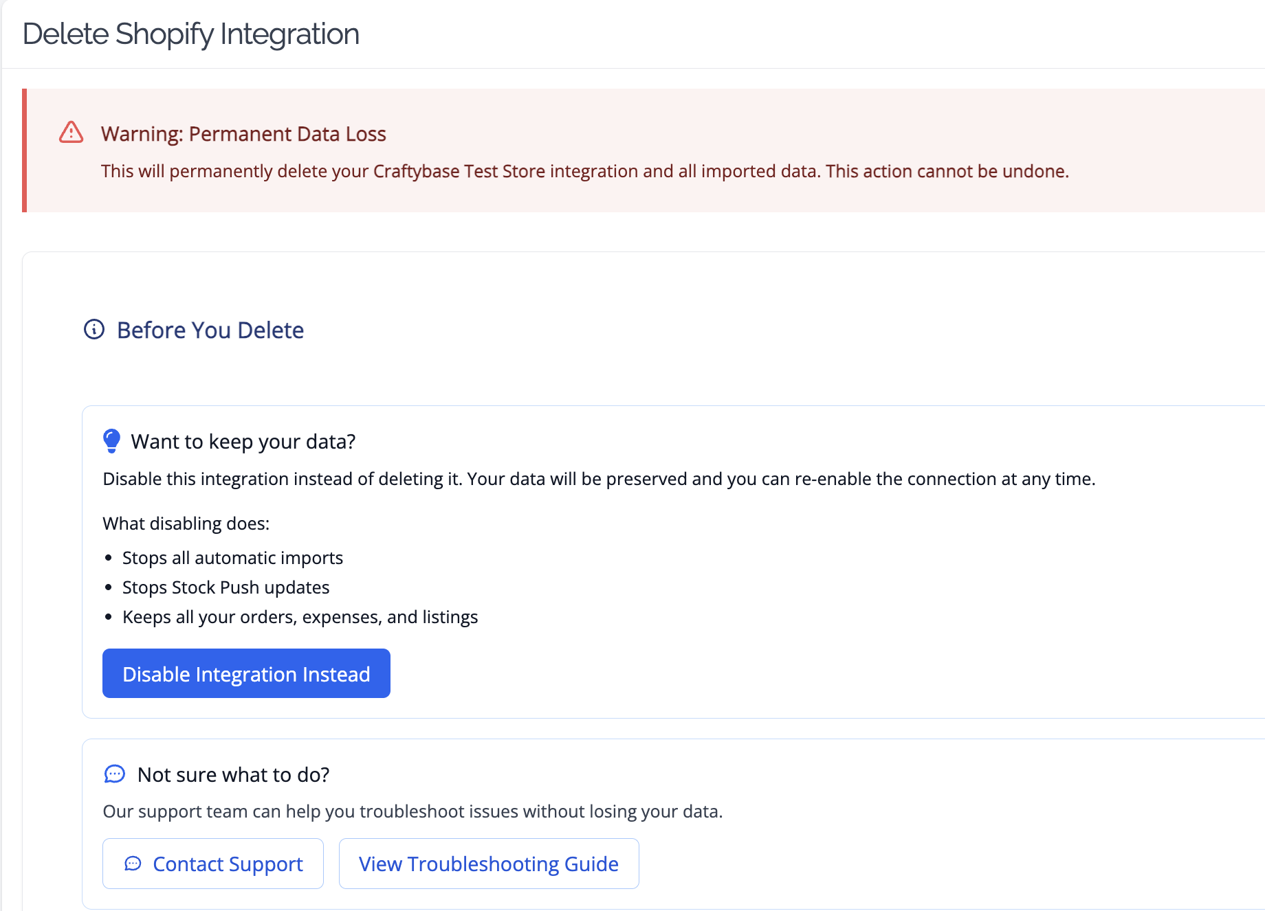Image resolution: width=1265 pixels, height=911 pixels.
Task: Click the support team troubleshooting sentence
Action: (x=412, y=811)
